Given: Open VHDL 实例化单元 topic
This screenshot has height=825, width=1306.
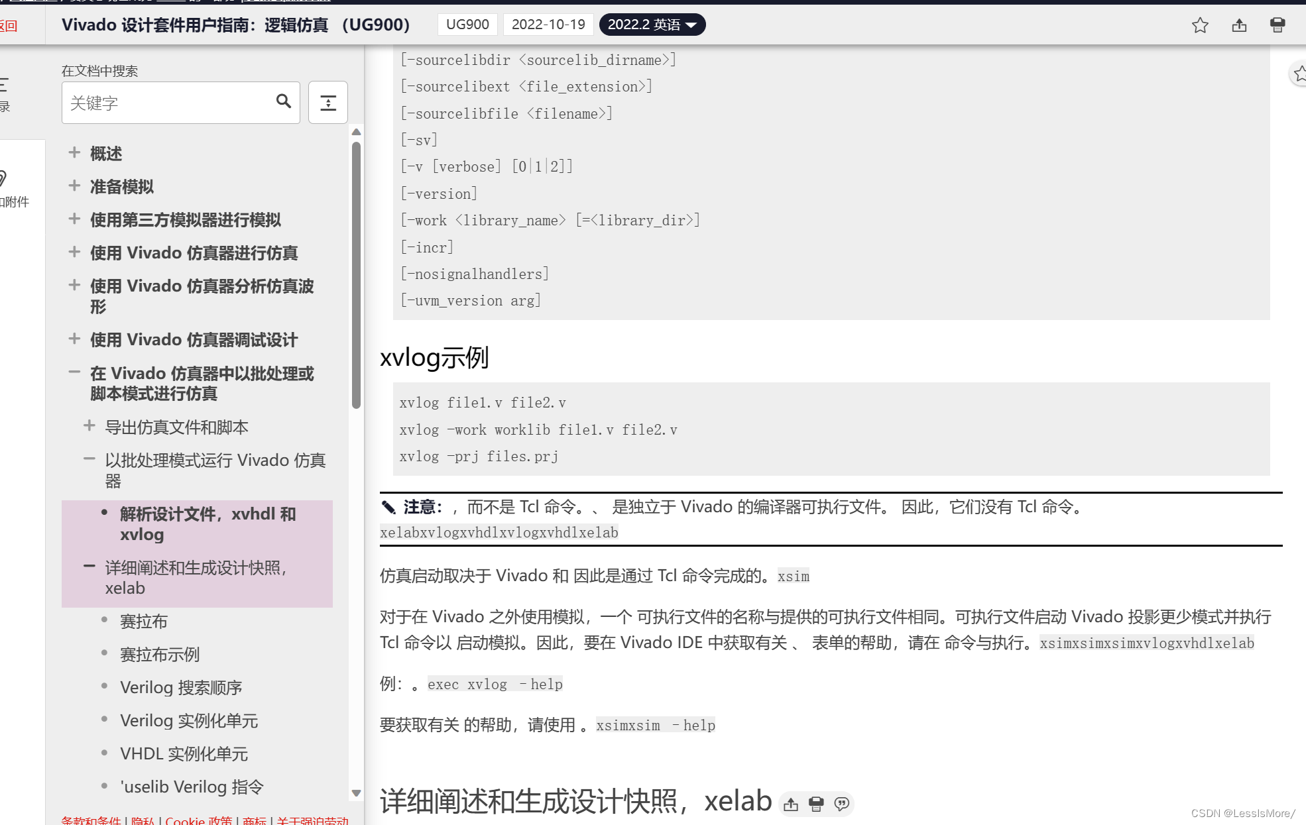Looking at the screenshot, I should [184, 754].
